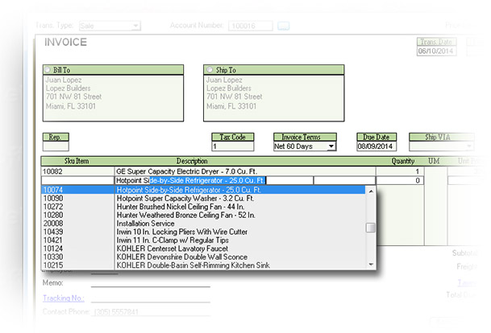Click the Bill To address box
The height and width of the screenshot is (333, 491).
click(x=113, y=98)
